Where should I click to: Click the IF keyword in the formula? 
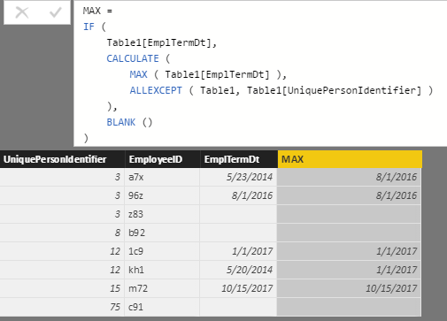tap(89, 27)
